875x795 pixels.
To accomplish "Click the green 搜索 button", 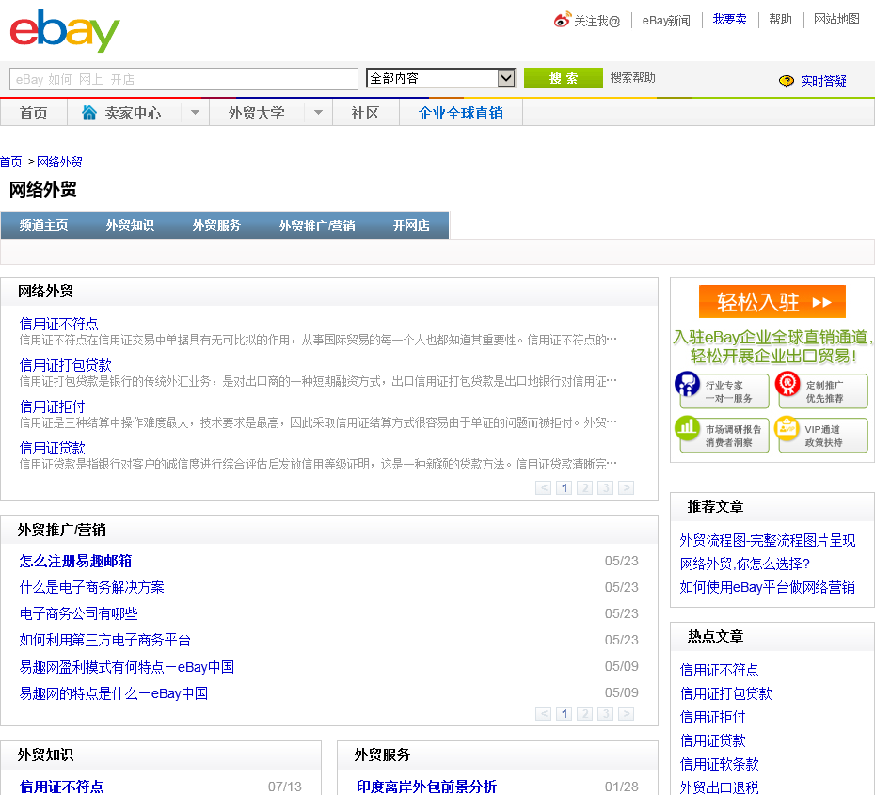I will coord(563,78).
